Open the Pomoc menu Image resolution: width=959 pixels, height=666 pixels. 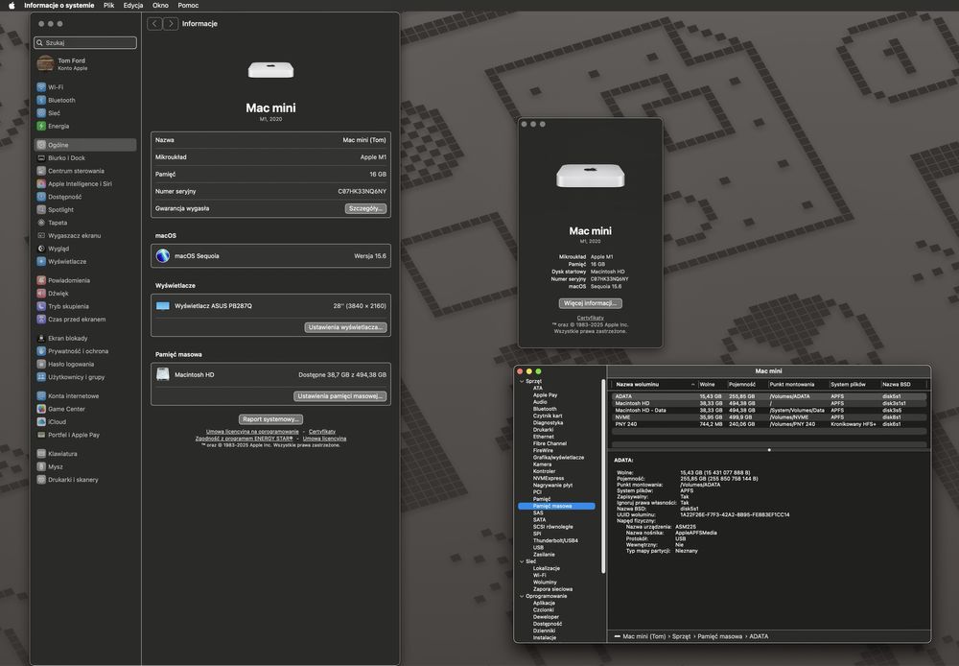(x=188, y=6)
